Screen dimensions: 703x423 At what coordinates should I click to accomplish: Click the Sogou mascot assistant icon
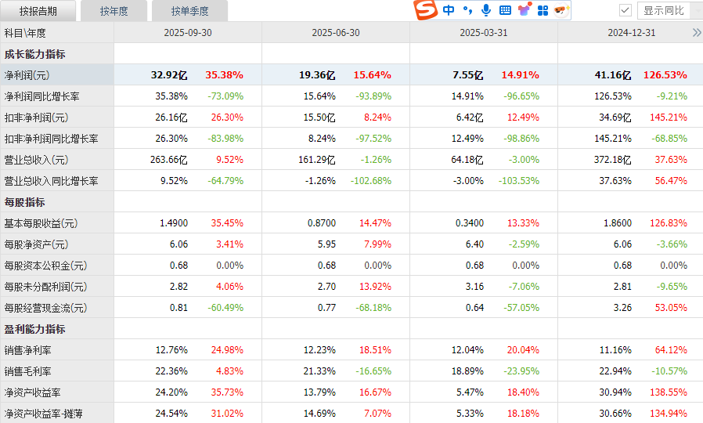[x=561, y=10]
